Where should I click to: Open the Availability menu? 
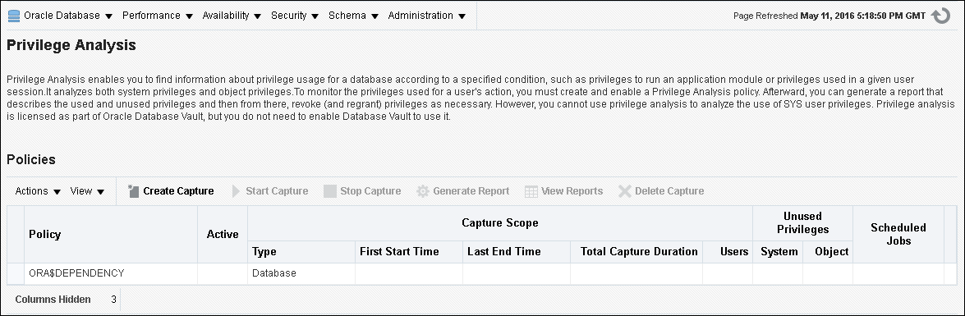[x=232, y=16]
